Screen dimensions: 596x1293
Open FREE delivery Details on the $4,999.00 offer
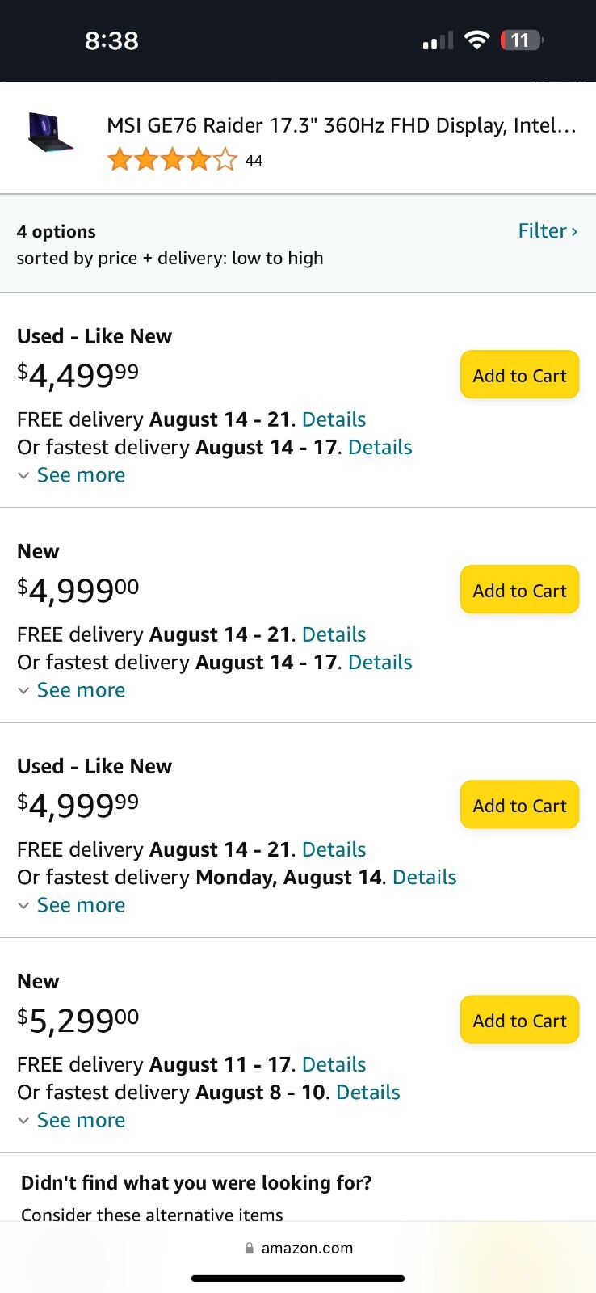pos(334,634)
